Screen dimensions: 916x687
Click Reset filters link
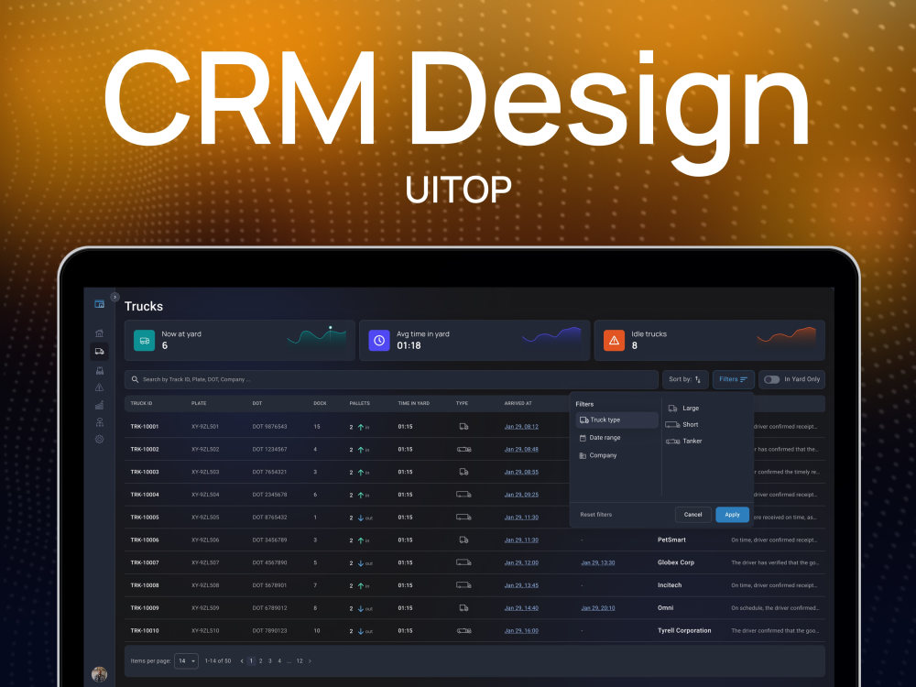tap(596, 515)
